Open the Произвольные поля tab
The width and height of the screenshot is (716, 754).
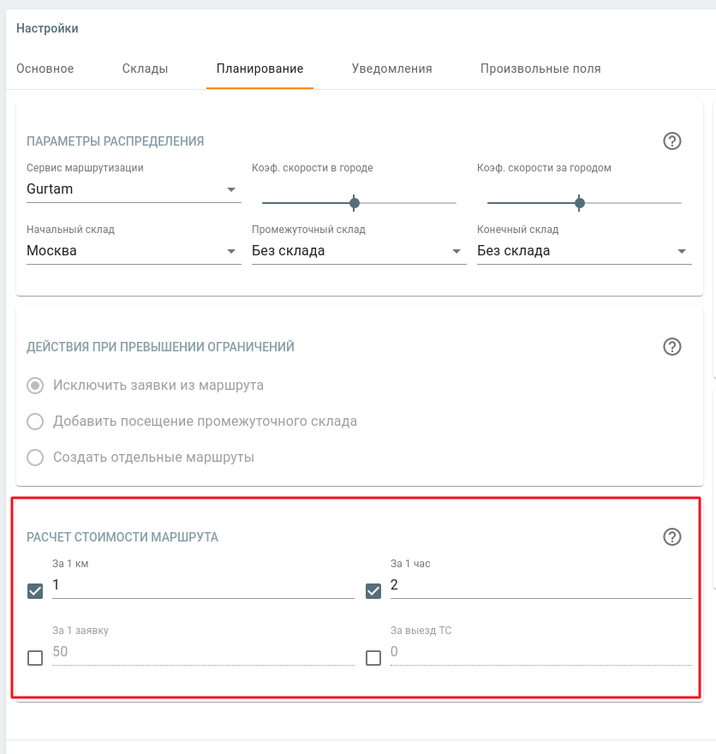540,69
